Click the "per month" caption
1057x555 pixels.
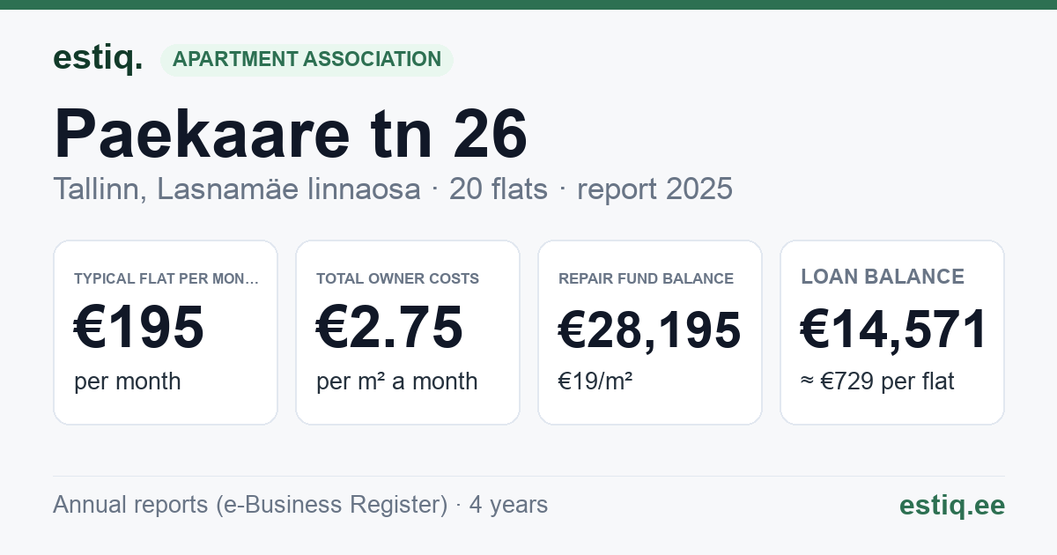[x=128, y=381]
